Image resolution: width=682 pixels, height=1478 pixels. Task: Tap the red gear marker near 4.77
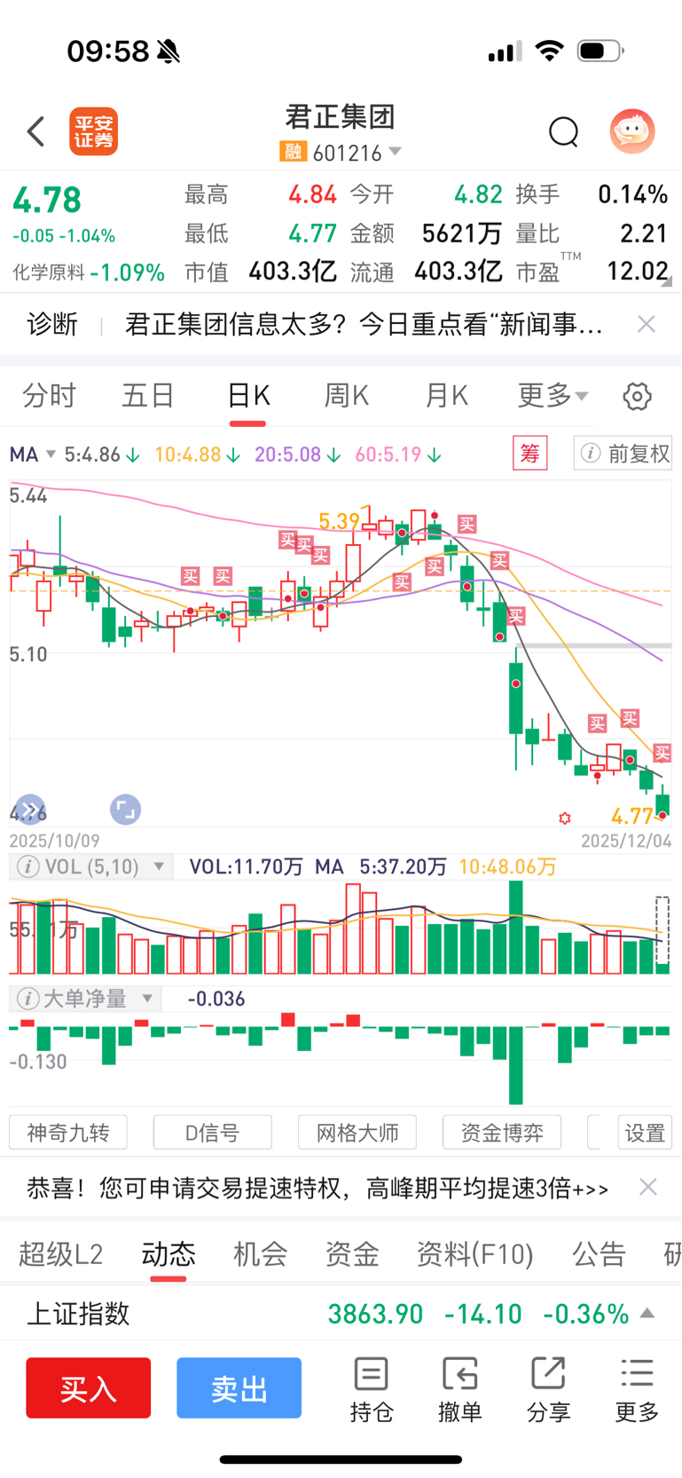[x=565, y=818]
